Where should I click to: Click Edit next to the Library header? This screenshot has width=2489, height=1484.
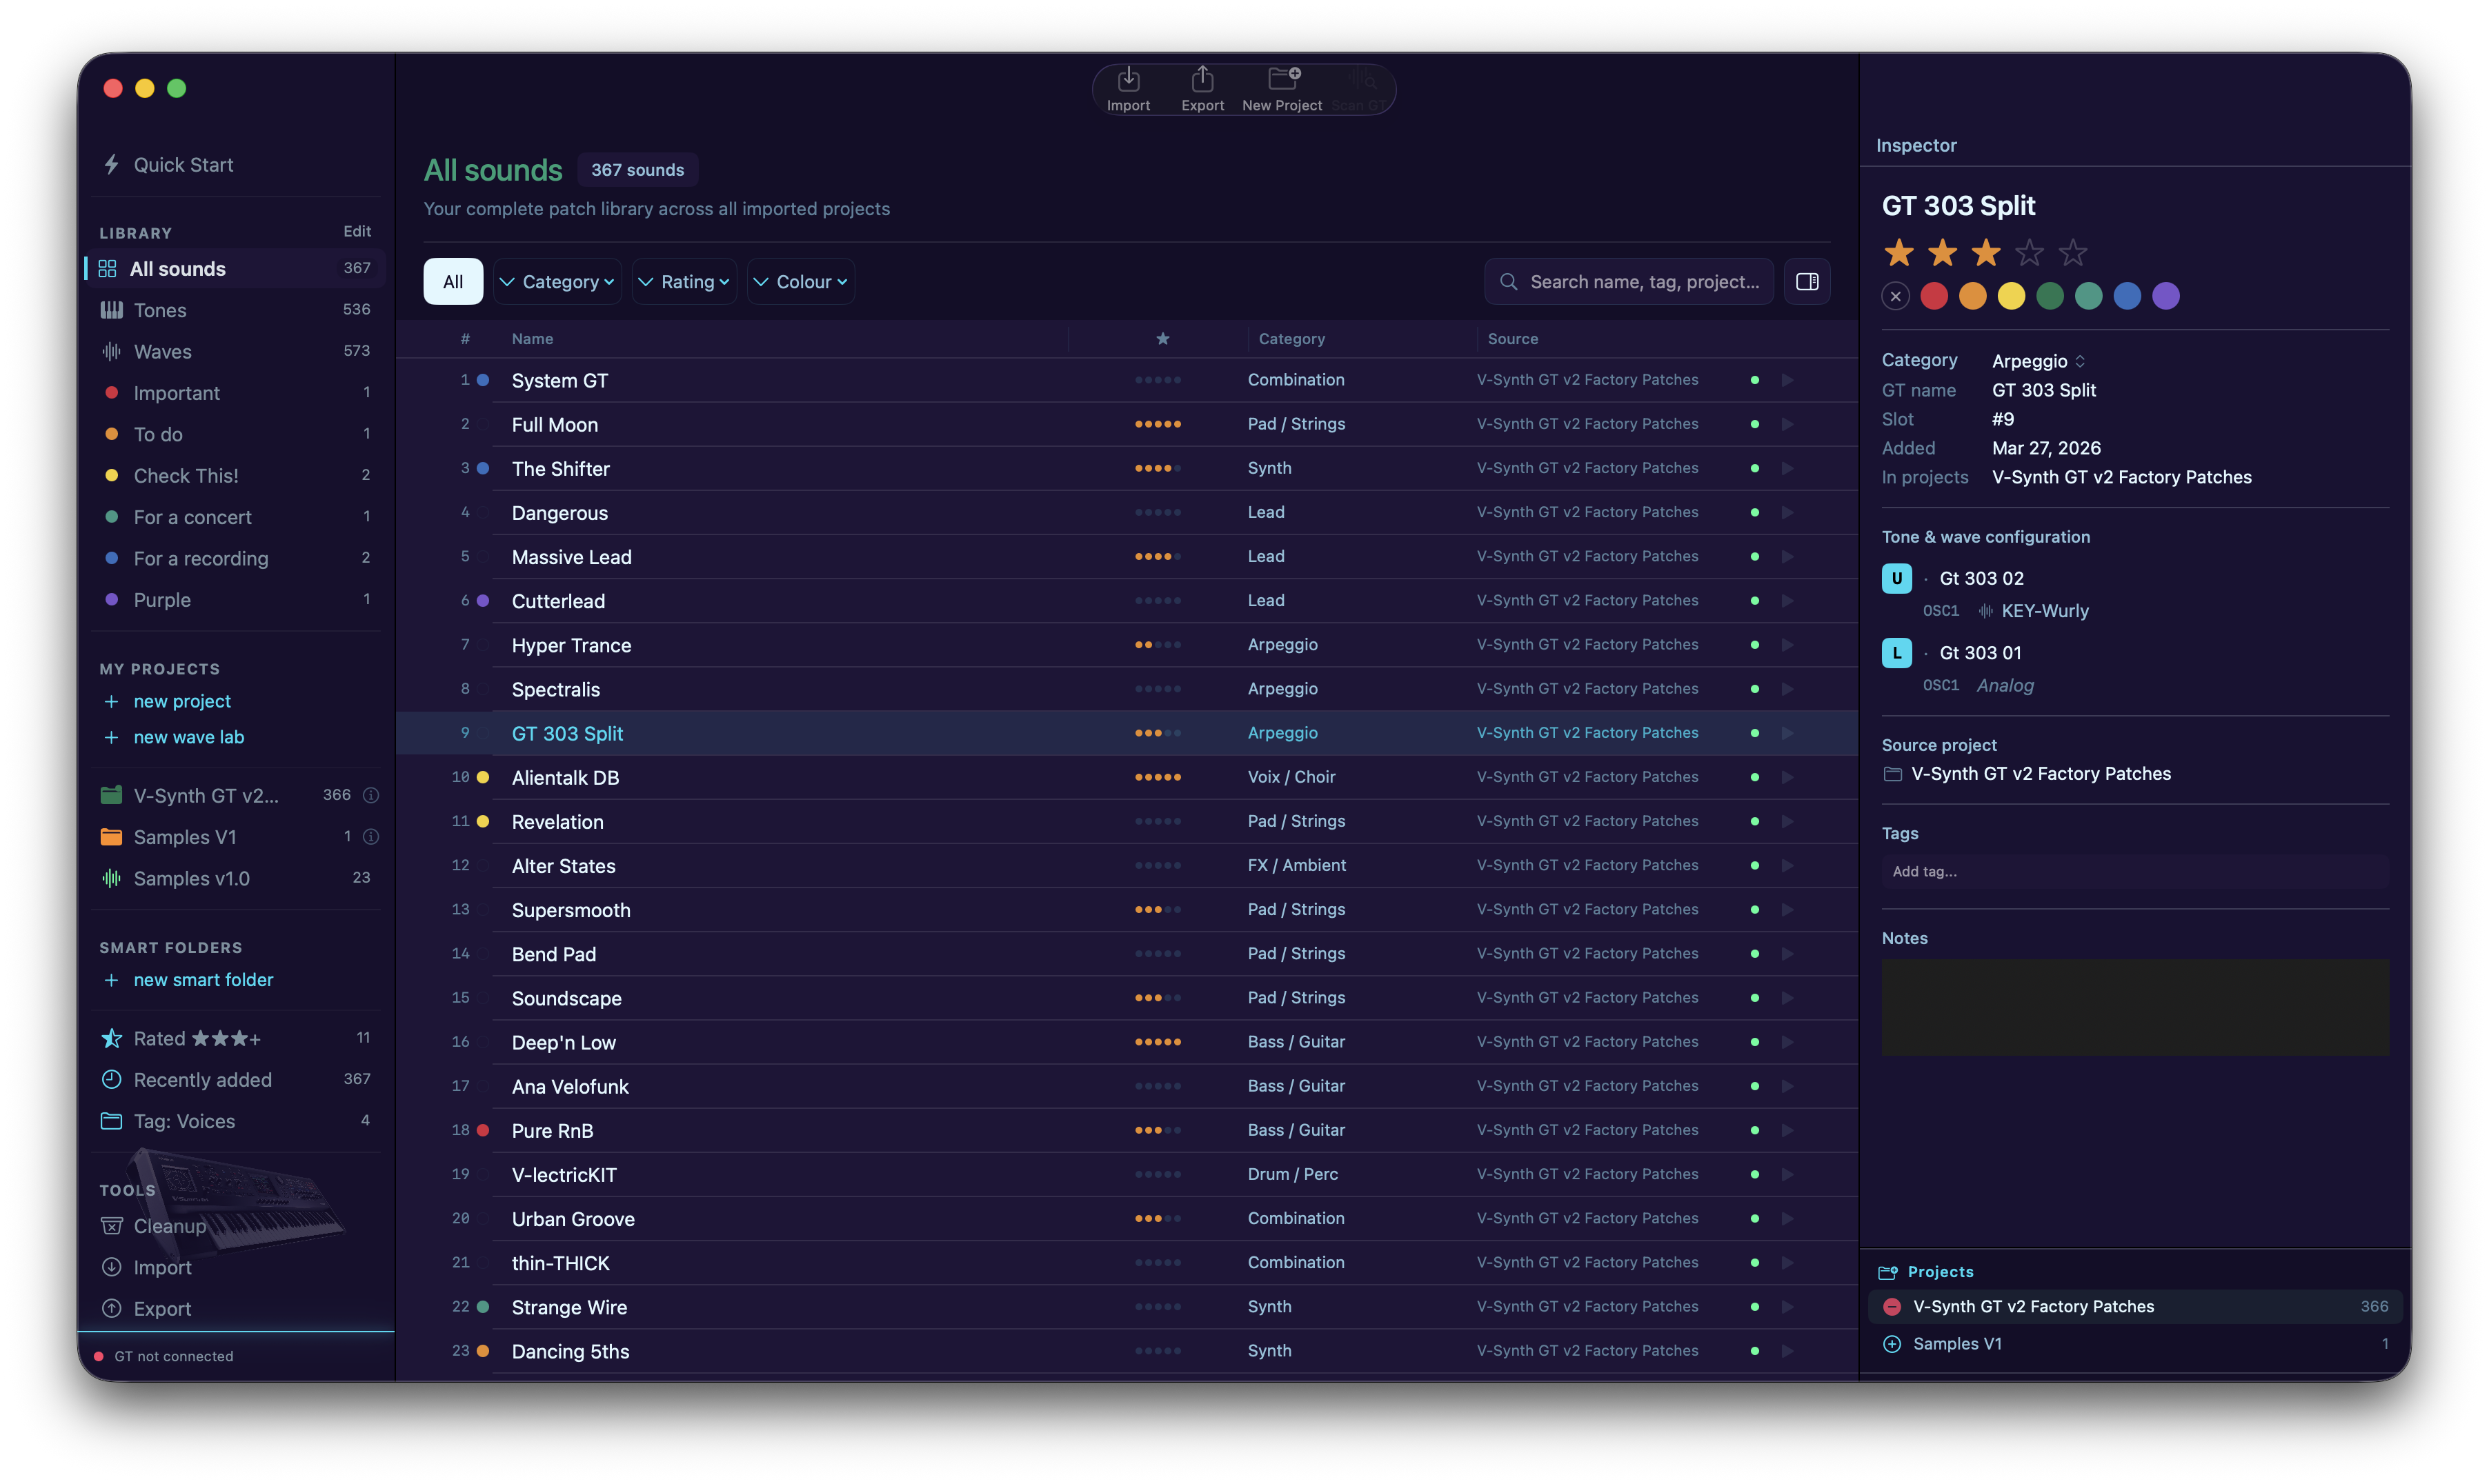[x=357, y=231]
